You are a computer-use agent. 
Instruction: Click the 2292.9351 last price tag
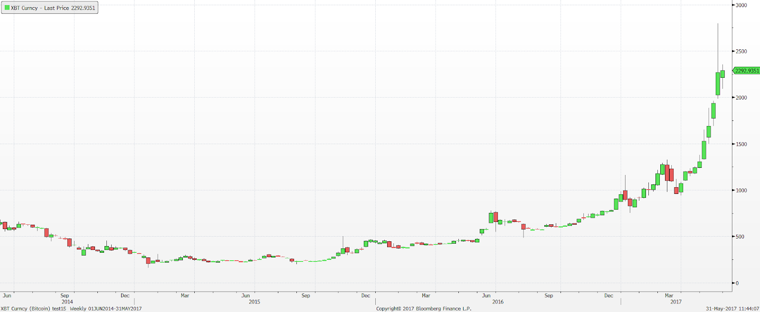point(747,71)
